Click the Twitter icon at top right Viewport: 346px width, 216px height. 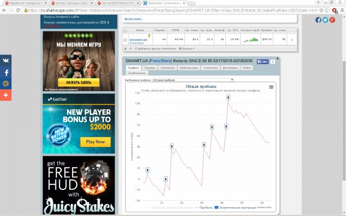pyautogui.click(x=325, y=20)
